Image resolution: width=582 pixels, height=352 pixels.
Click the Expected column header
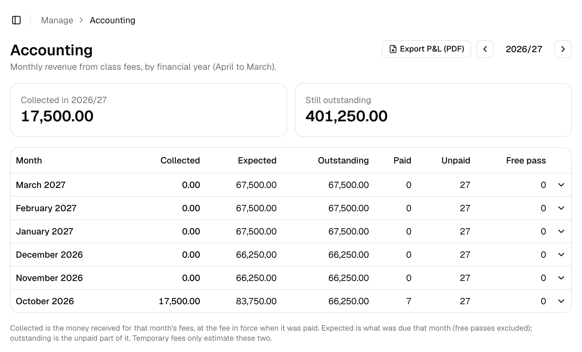tap(257, 161)
